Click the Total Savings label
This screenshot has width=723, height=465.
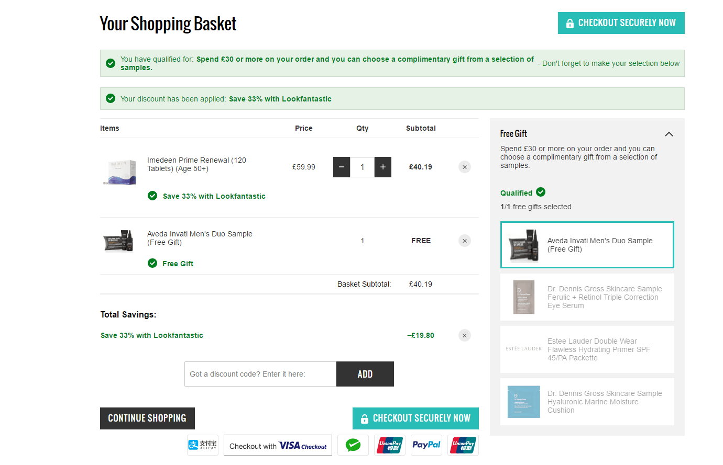(x=128, y=315)
